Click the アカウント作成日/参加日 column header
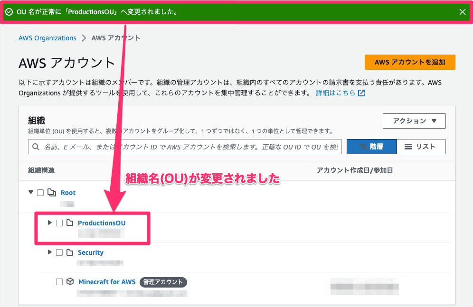 pyautogui.click(x=355, y=170)
